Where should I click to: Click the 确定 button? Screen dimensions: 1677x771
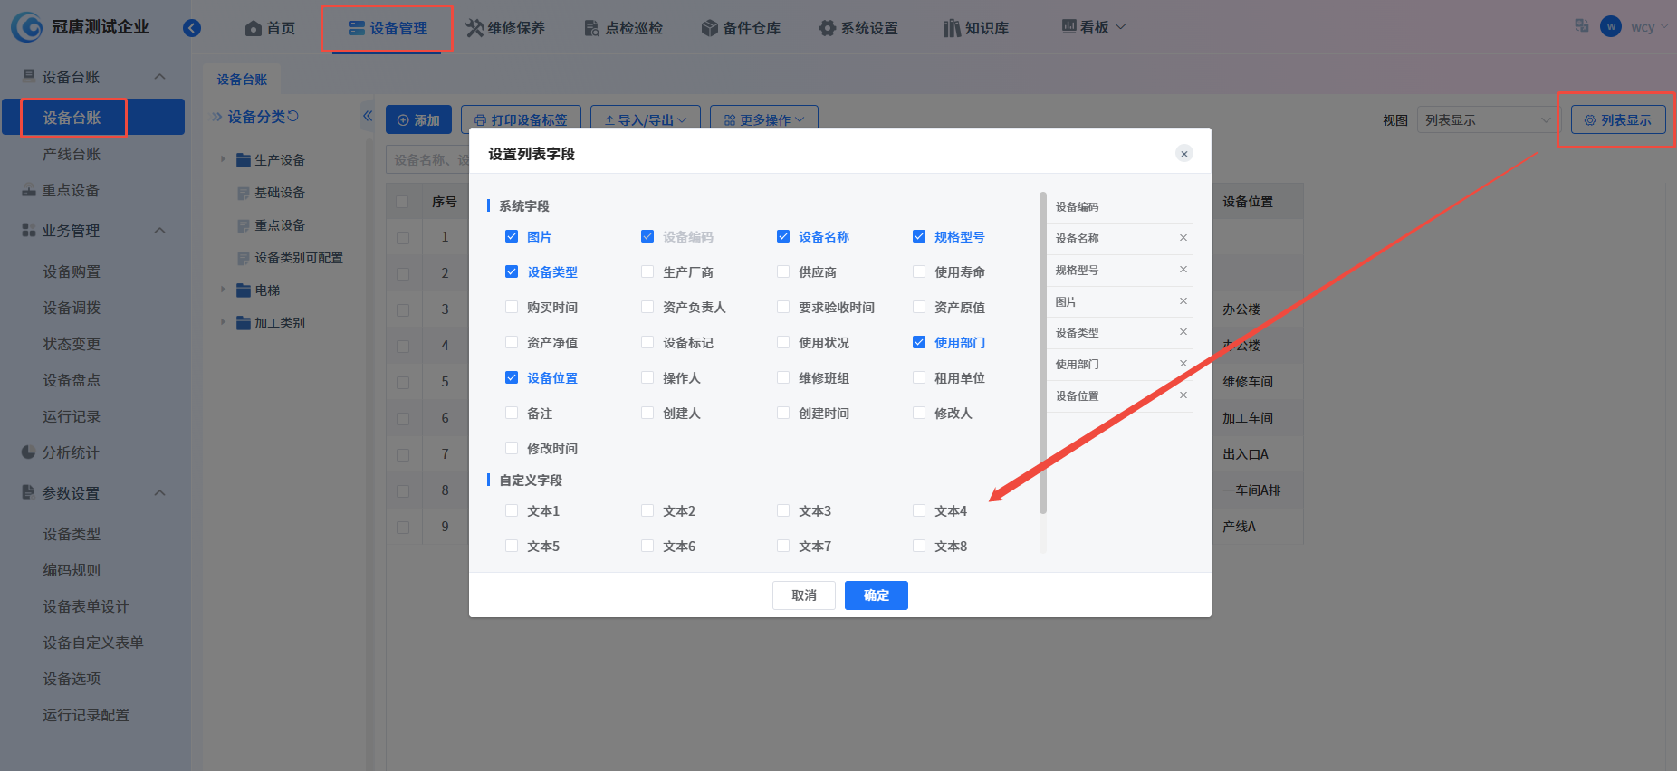click(x=877, y=595)
